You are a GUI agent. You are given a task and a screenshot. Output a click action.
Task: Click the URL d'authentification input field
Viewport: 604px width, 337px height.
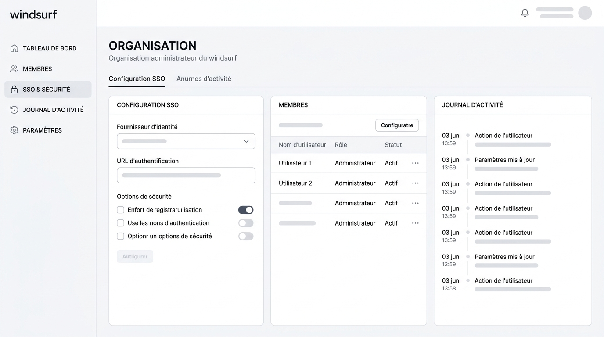[186, 175]
